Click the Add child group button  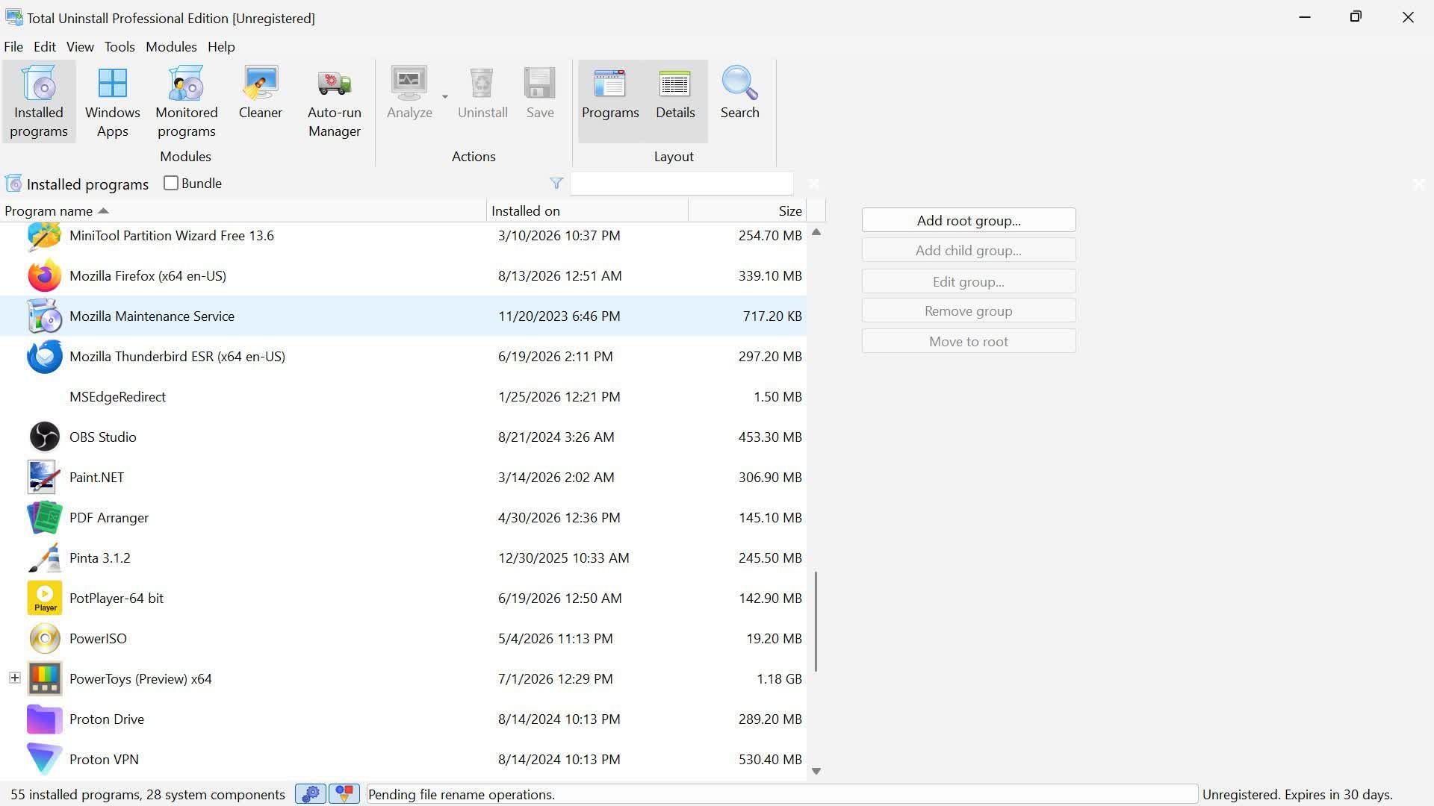pyautogui.click(x=969, y=251)
